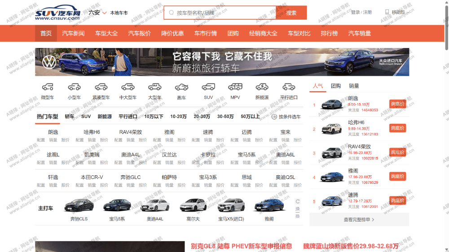Viewport: 449px width, 252px height.
Task: Open 汽车报价 in the navigation bar
Action: [140, 34]
